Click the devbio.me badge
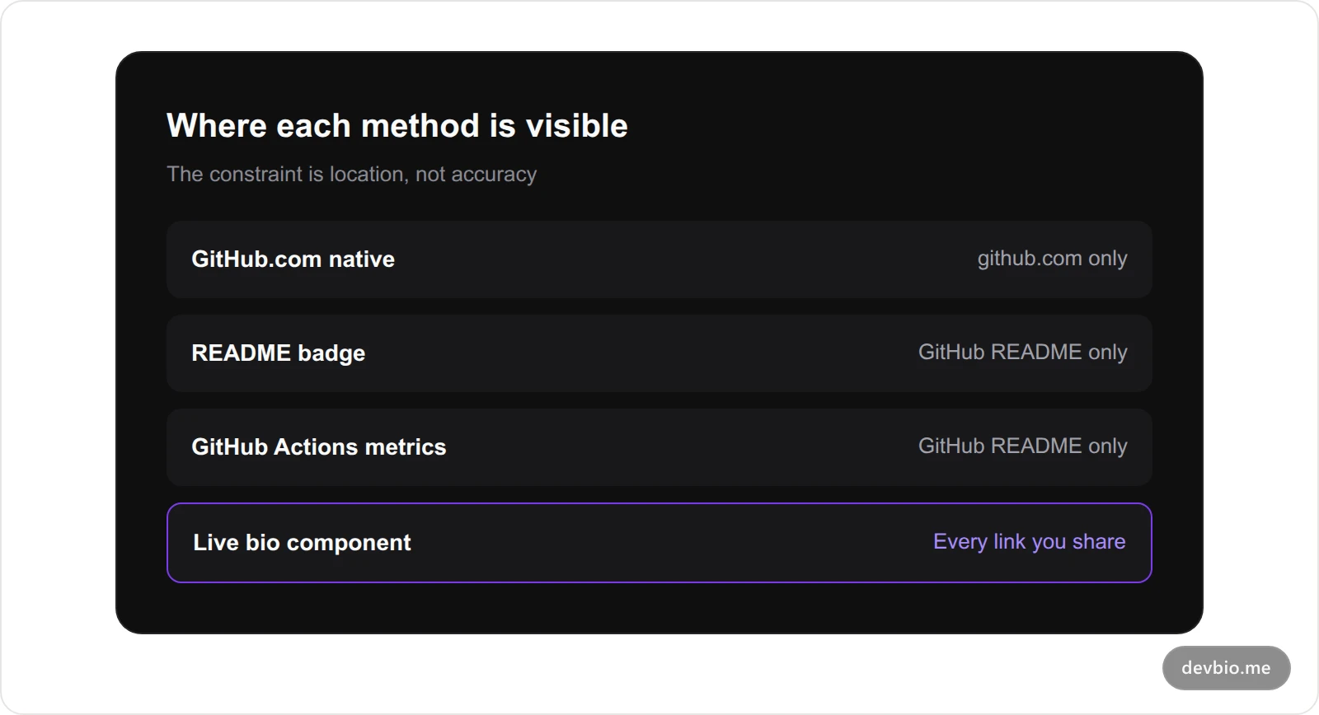This screenshot has width=1319, height=715. pos(1226,668)
